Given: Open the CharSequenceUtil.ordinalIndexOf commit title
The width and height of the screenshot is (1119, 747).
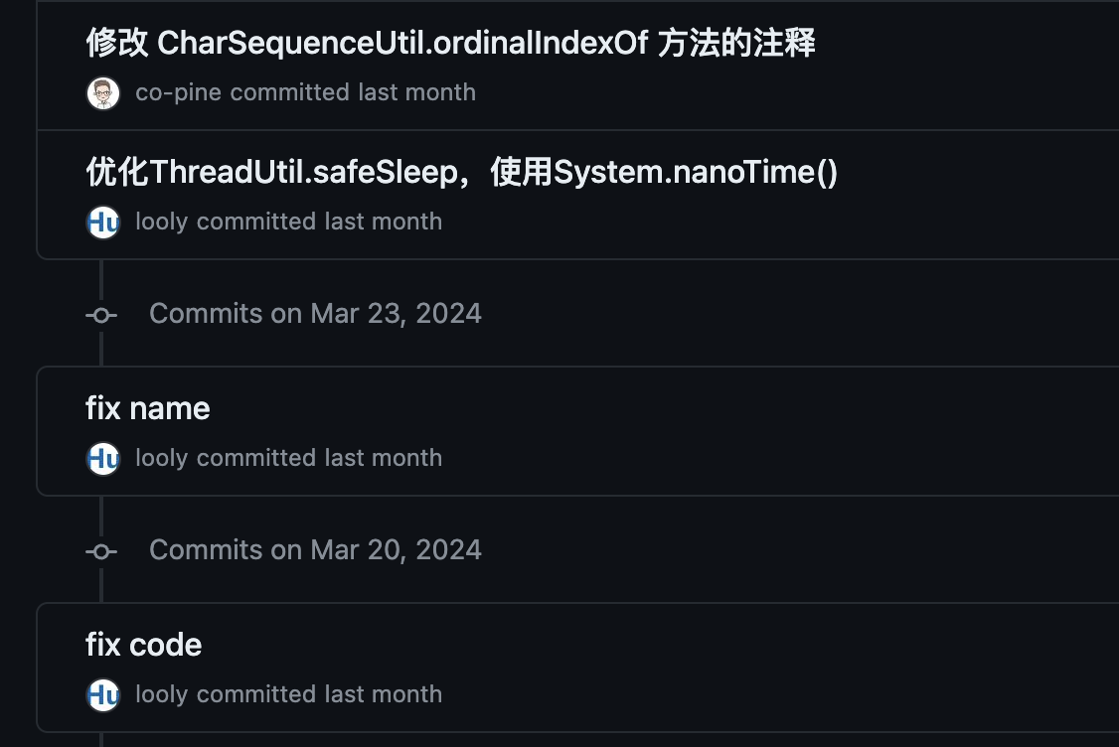Looking at the screenshot, I should point(450,43).
